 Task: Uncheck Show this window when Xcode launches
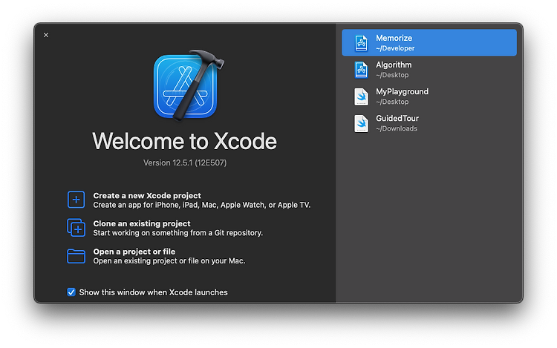pos(71,292)
